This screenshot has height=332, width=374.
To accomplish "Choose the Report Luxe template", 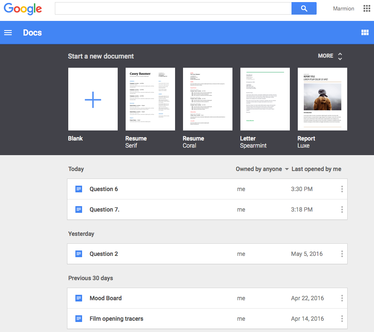I will [322, 99].
